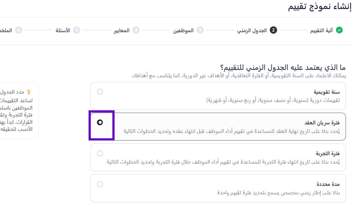Viewport: 355px width, 221px height.
Task: Switch to the المعايير step label
Action: pyautogui.click(x=122, y=30)
